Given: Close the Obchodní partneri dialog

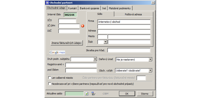Looking at the screenshot, I should 153,3.
